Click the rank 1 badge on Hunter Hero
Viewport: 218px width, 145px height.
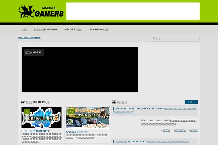tap(27, 111)
